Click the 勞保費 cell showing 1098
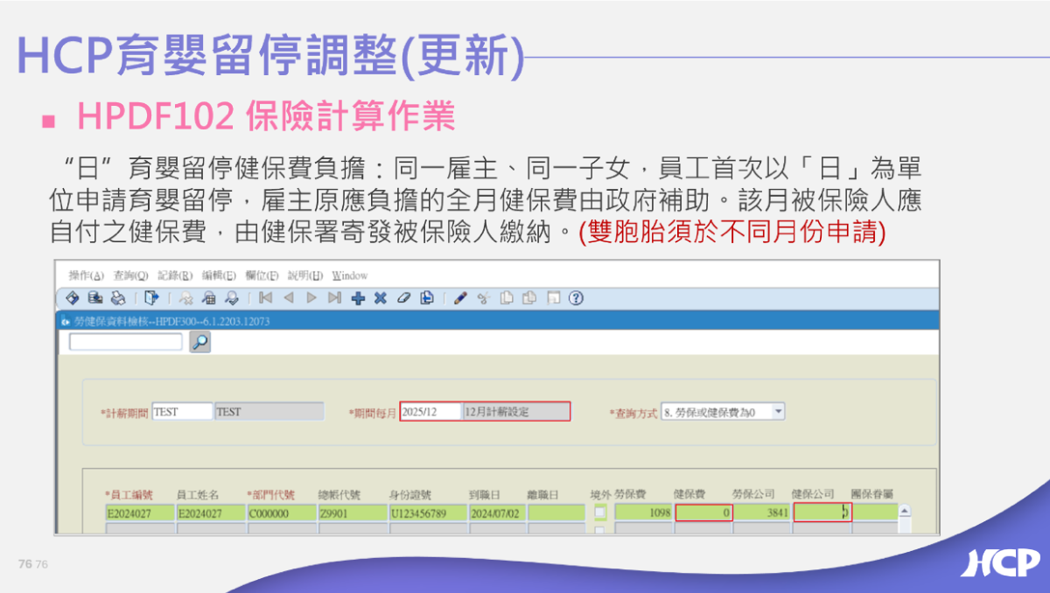This screenshot has width=1050, height=593. click(644, 513)
